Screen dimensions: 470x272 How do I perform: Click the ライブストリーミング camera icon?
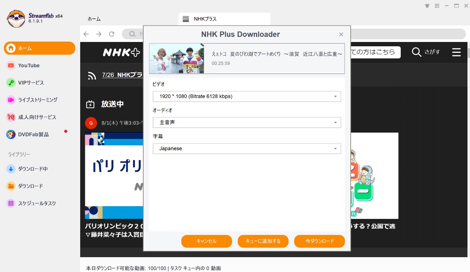(11, 100)
